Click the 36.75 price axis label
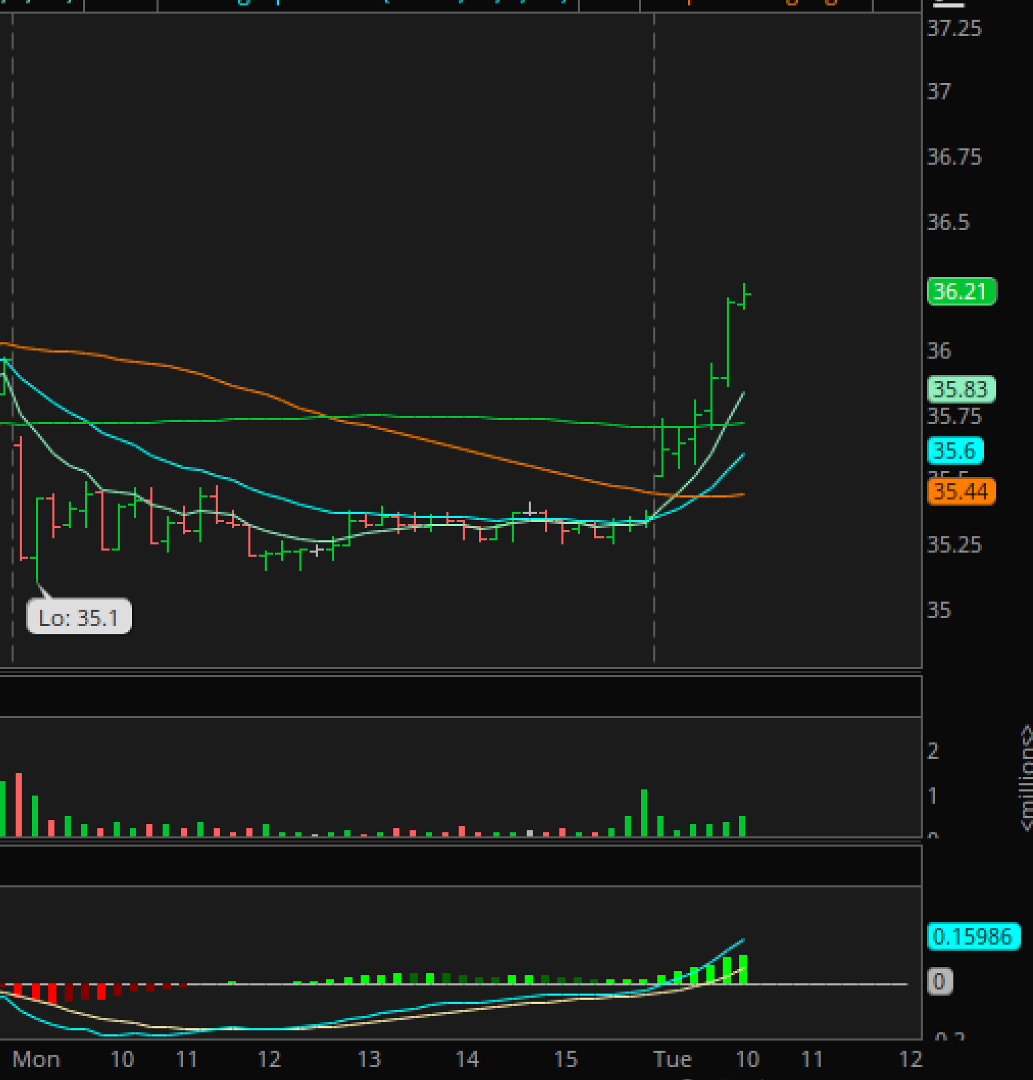 click(x=955, y=157)
